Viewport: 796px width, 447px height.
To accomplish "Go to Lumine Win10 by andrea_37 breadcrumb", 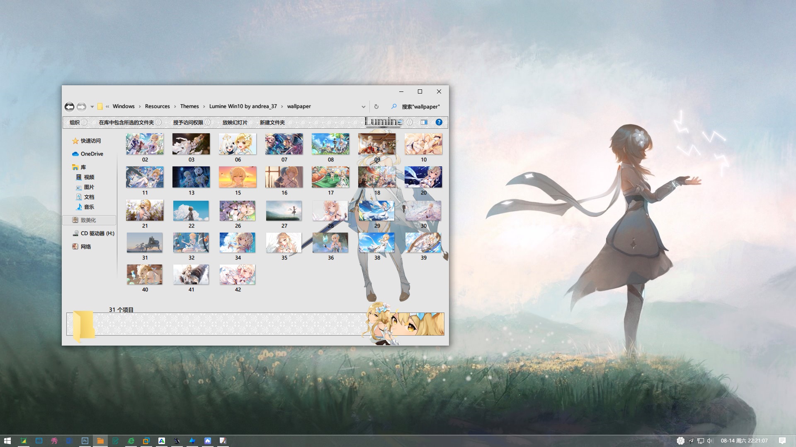I will 243,106.
